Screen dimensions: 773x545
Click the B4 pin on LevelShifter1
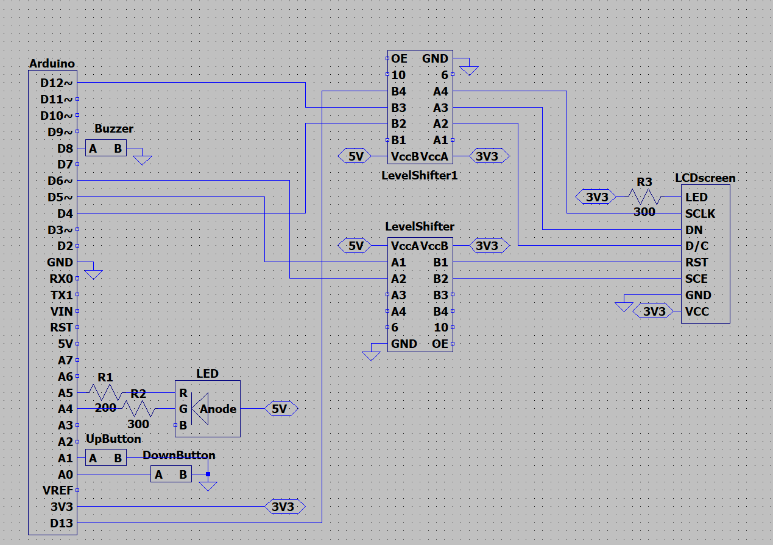[399, 91]
